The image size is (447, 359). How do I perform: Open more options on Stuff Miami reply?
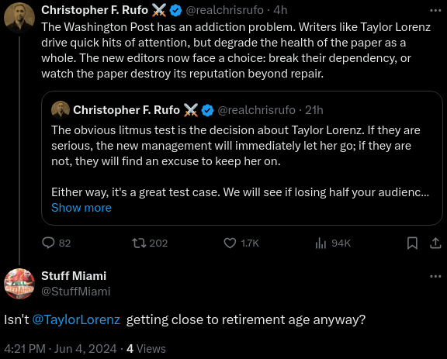(435, 276)
